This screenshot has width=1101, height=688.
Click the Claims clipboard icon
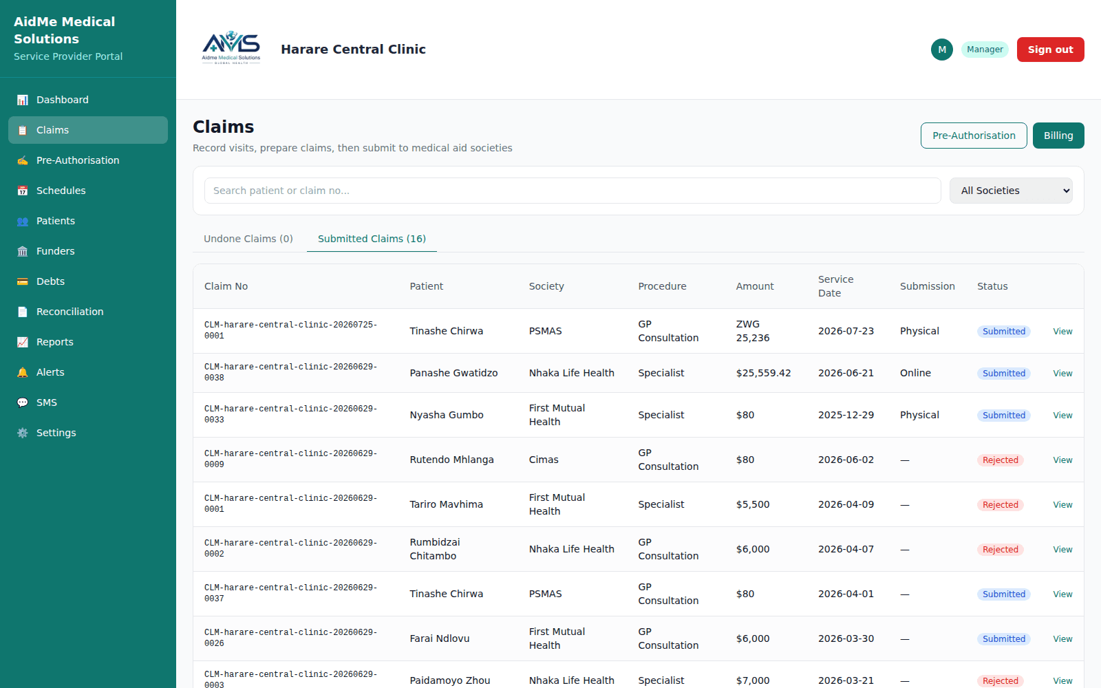click(23, 130)
